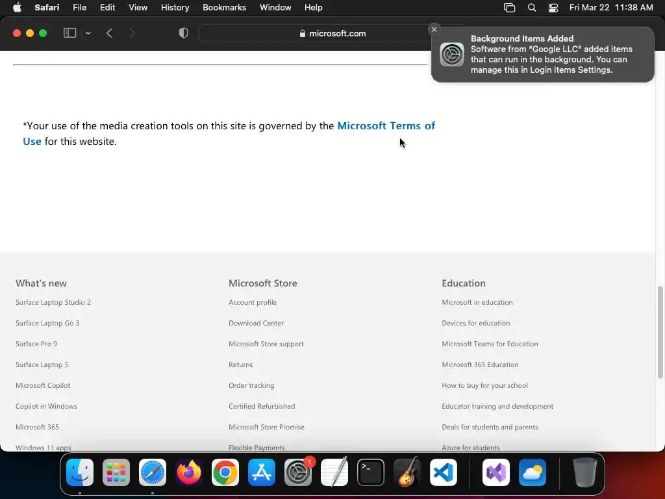Click the page vertical scrollbar thumb

point(660,332)
